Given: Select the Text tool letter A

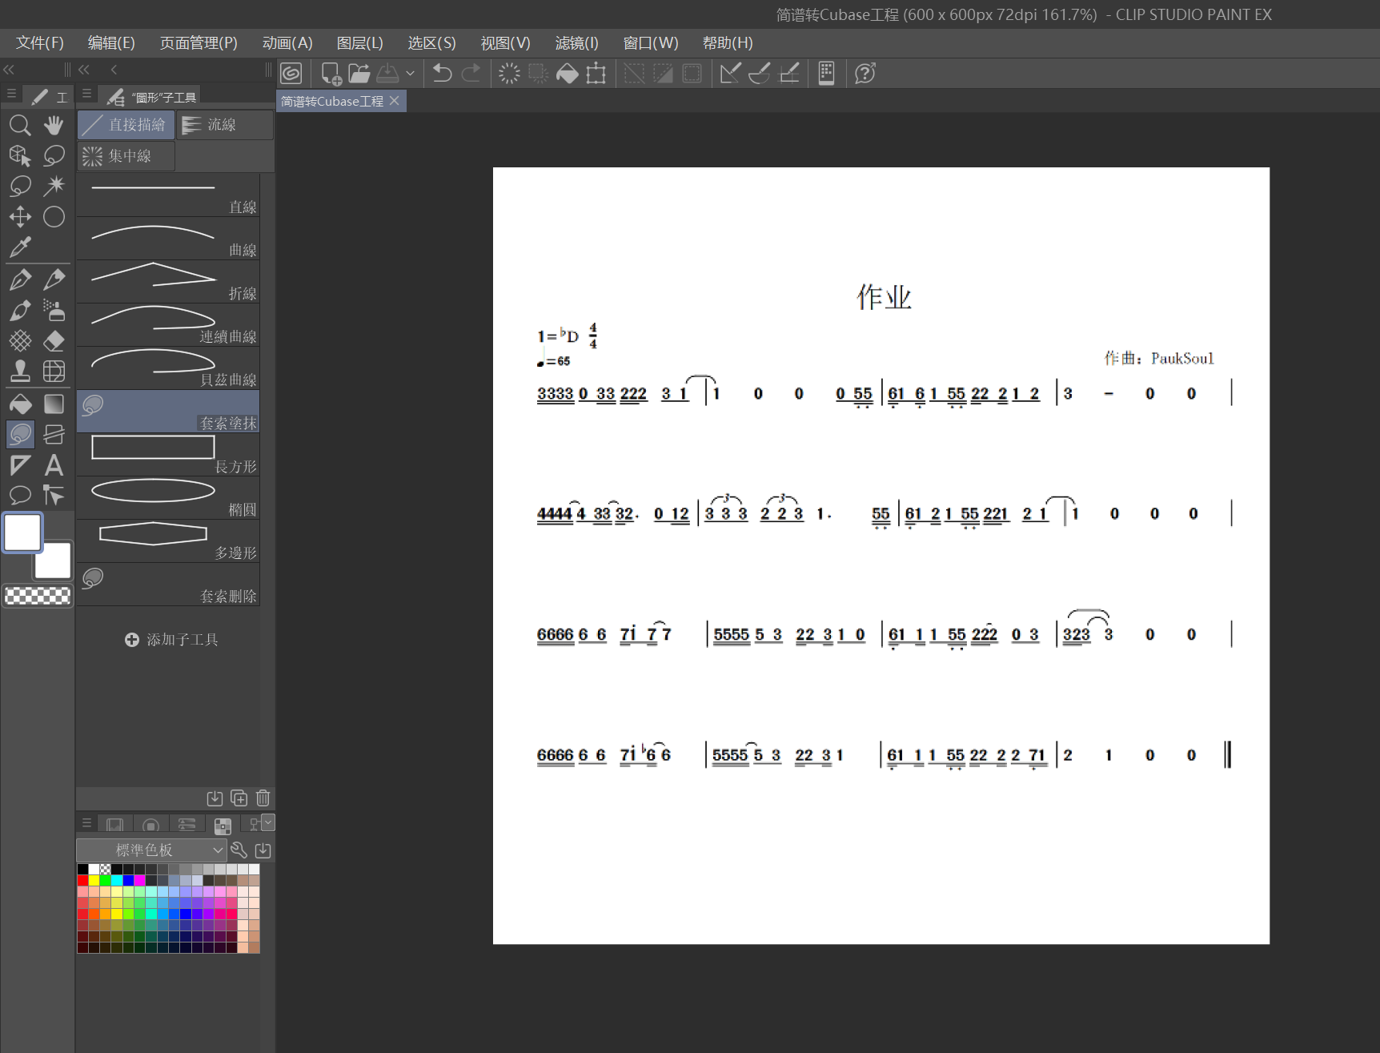Looking at the screenshot, I should click(x=54, y=465).
